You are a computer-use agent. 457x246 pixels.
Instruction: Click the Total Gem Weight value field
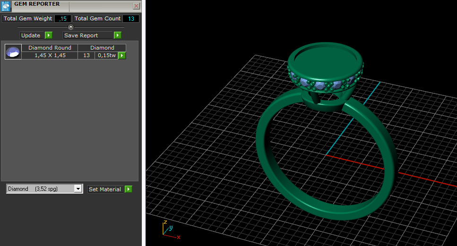coord(63,18)
